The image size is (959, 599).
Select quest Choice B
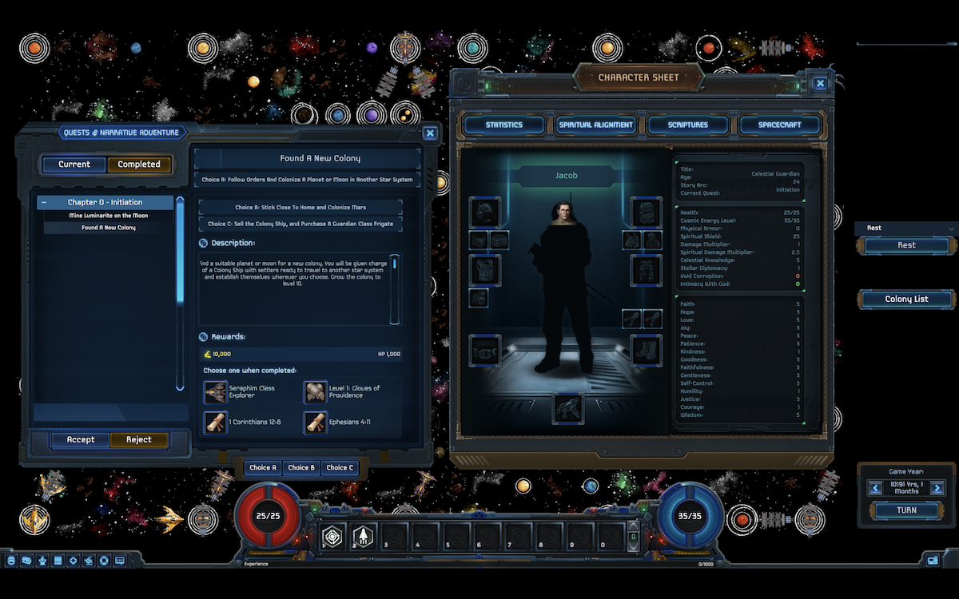[301, 467]
